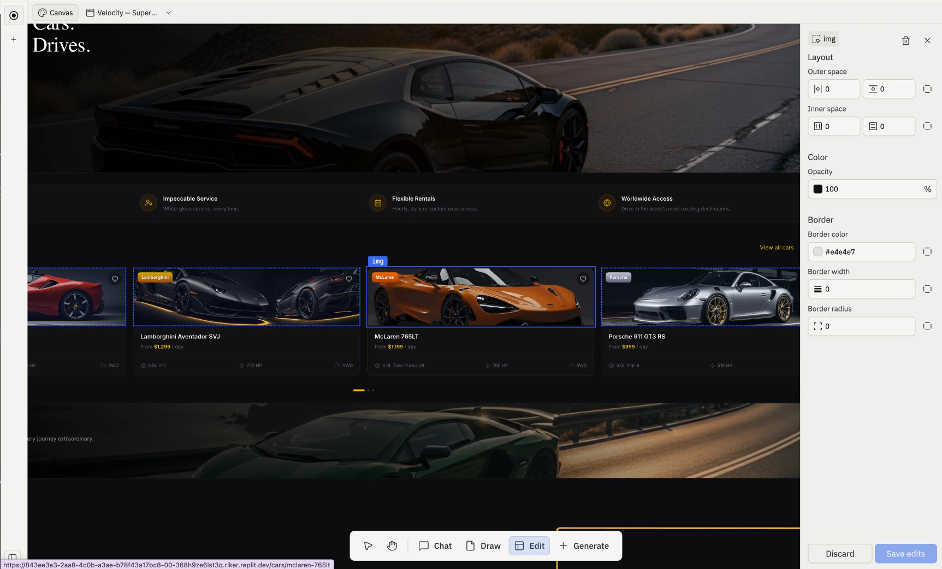Toggle per-corner border radius option
Screen dimensions: 942x569
[x=927, y=326]
